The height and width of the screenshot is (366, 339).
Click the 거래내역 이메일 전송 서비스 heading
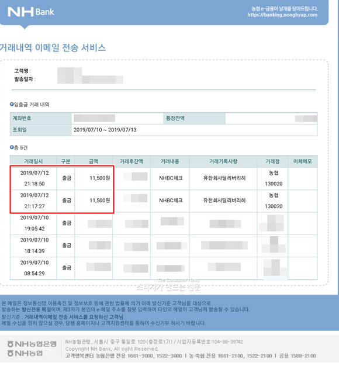point(53,47)
